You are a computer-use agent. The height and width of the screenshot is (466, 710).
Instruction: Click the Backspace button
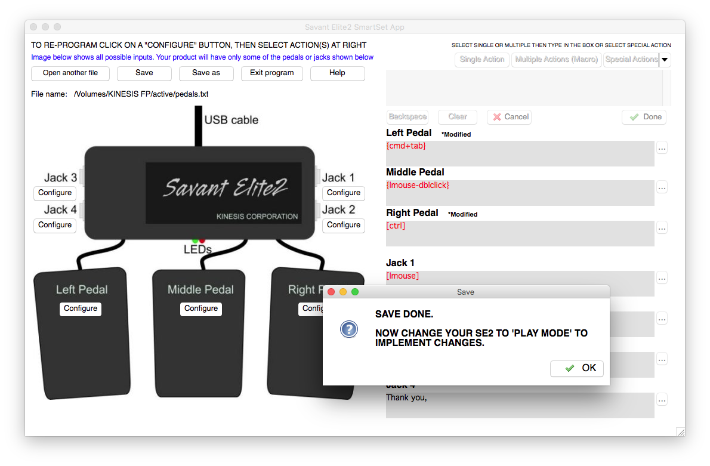coord(408,117)
